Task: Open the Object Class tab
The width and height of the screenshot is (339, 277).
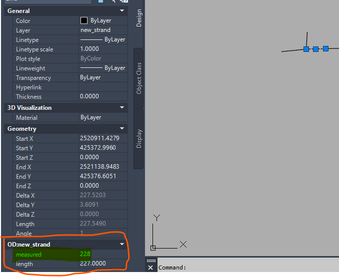Action: (x=139, y=78)
